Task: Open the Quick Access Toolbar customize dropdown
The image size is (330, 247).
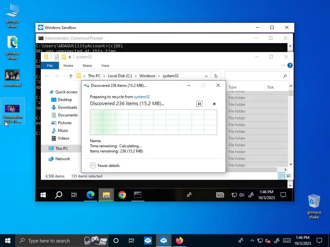Action: click(x=70, y=57)
